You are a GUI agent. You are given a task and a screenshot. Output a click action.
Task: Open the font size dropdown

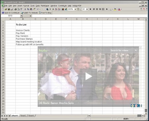click(87, 9)
